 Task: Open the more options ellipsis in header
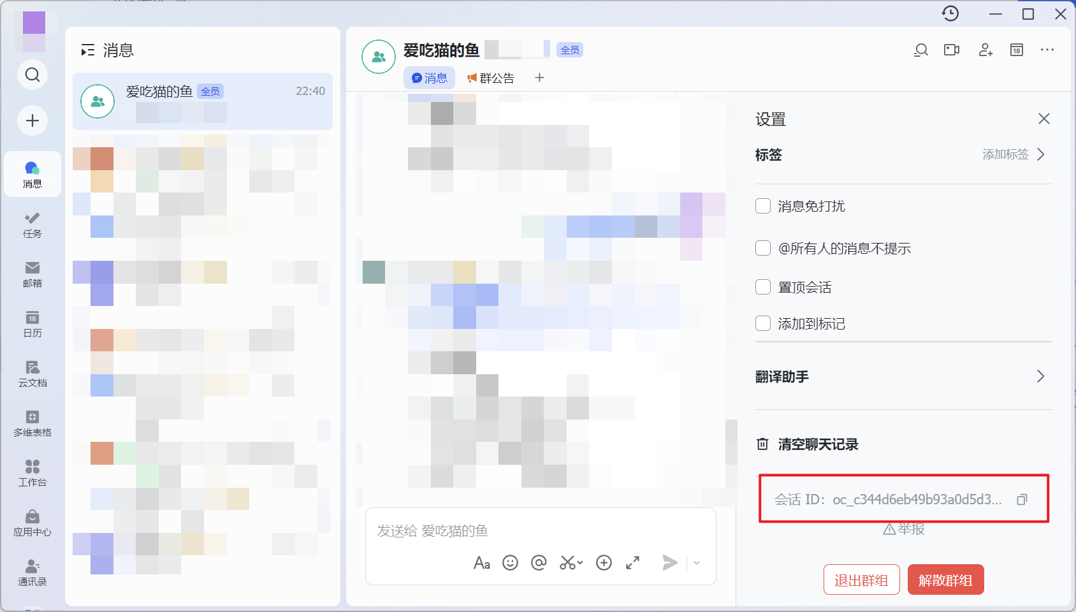coord(1047,50)
